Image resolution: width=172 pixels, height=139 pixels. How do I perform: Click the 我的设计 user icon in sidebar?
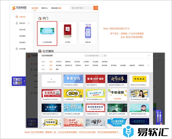point(16,23)
